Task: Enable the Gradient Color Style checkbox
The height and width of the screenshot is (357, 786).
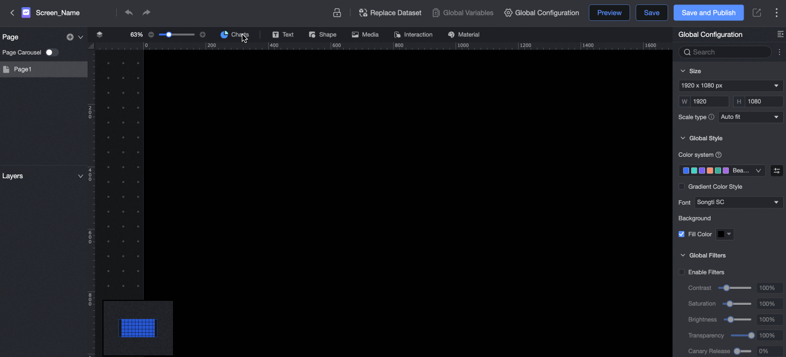Action: (681, 186)
